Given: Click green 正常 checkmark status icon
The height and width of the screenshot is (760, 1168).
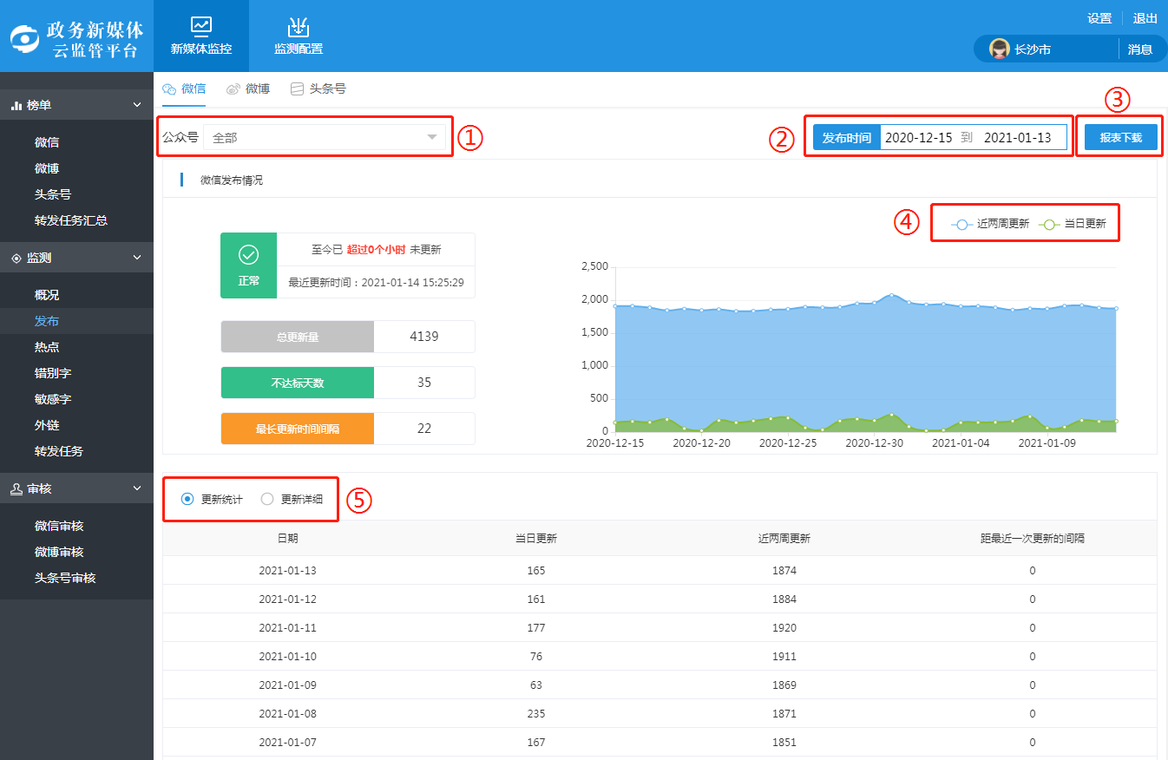Looking at the screenshot, I should [x=248, y=255].
